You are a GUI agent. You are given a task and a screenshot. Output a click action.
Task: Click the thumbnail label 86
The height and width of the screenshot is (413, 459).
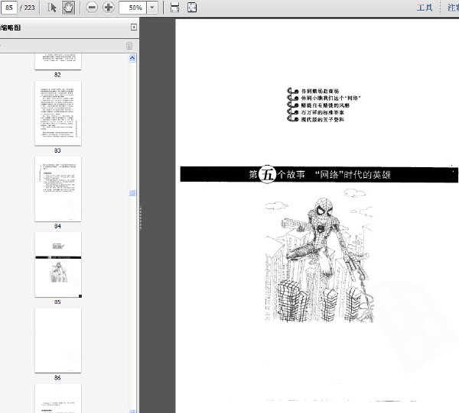pyautogui.click(x=57, y=378)
